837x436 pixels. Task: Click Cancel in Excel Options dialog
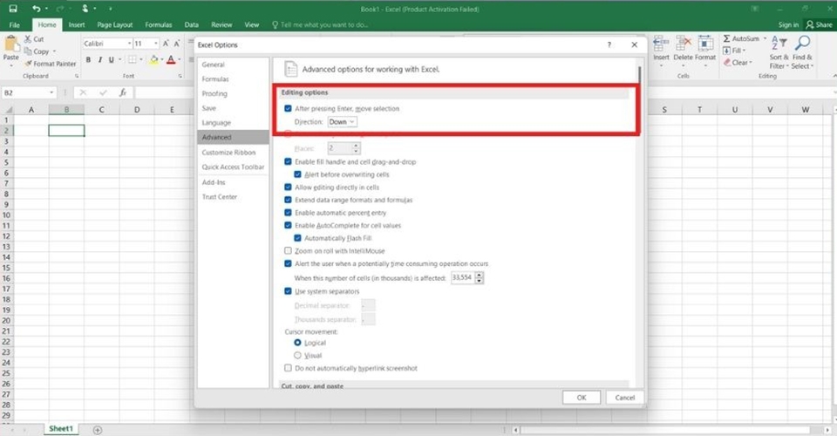pos(624,398)
